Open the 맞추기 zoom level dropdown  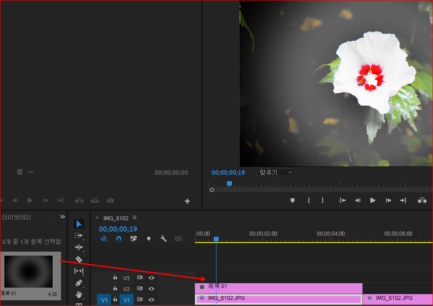click(275, 172)
